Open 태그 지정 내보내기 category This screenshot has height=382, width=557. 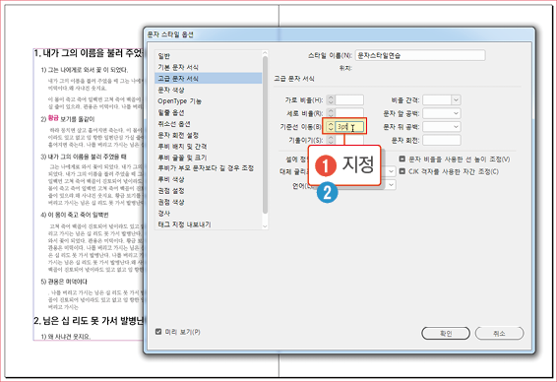[x=184, y=224]
